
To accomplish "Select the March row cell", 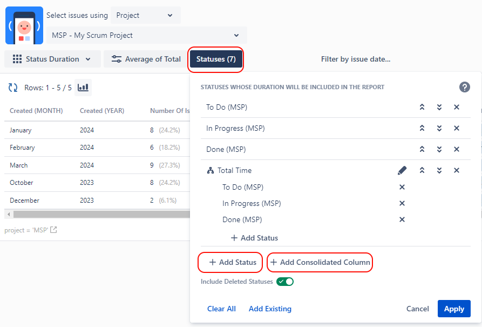I will coord(19,165).
